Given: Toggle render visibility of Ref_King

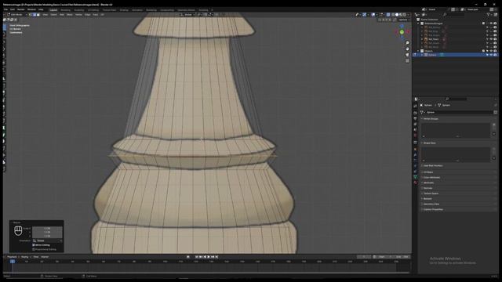Looking at the screenshot, I should [x=495, y=31].
